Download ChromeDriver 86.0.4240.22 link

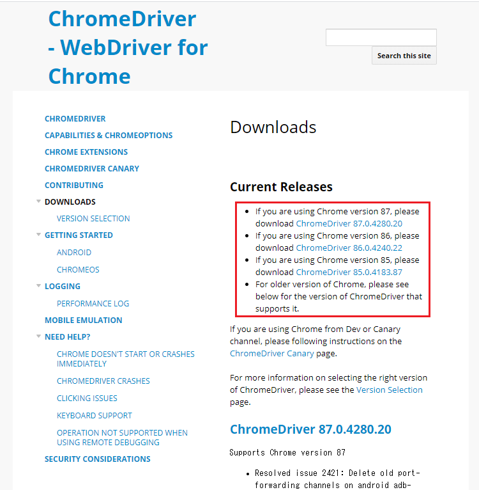(349, 248)
